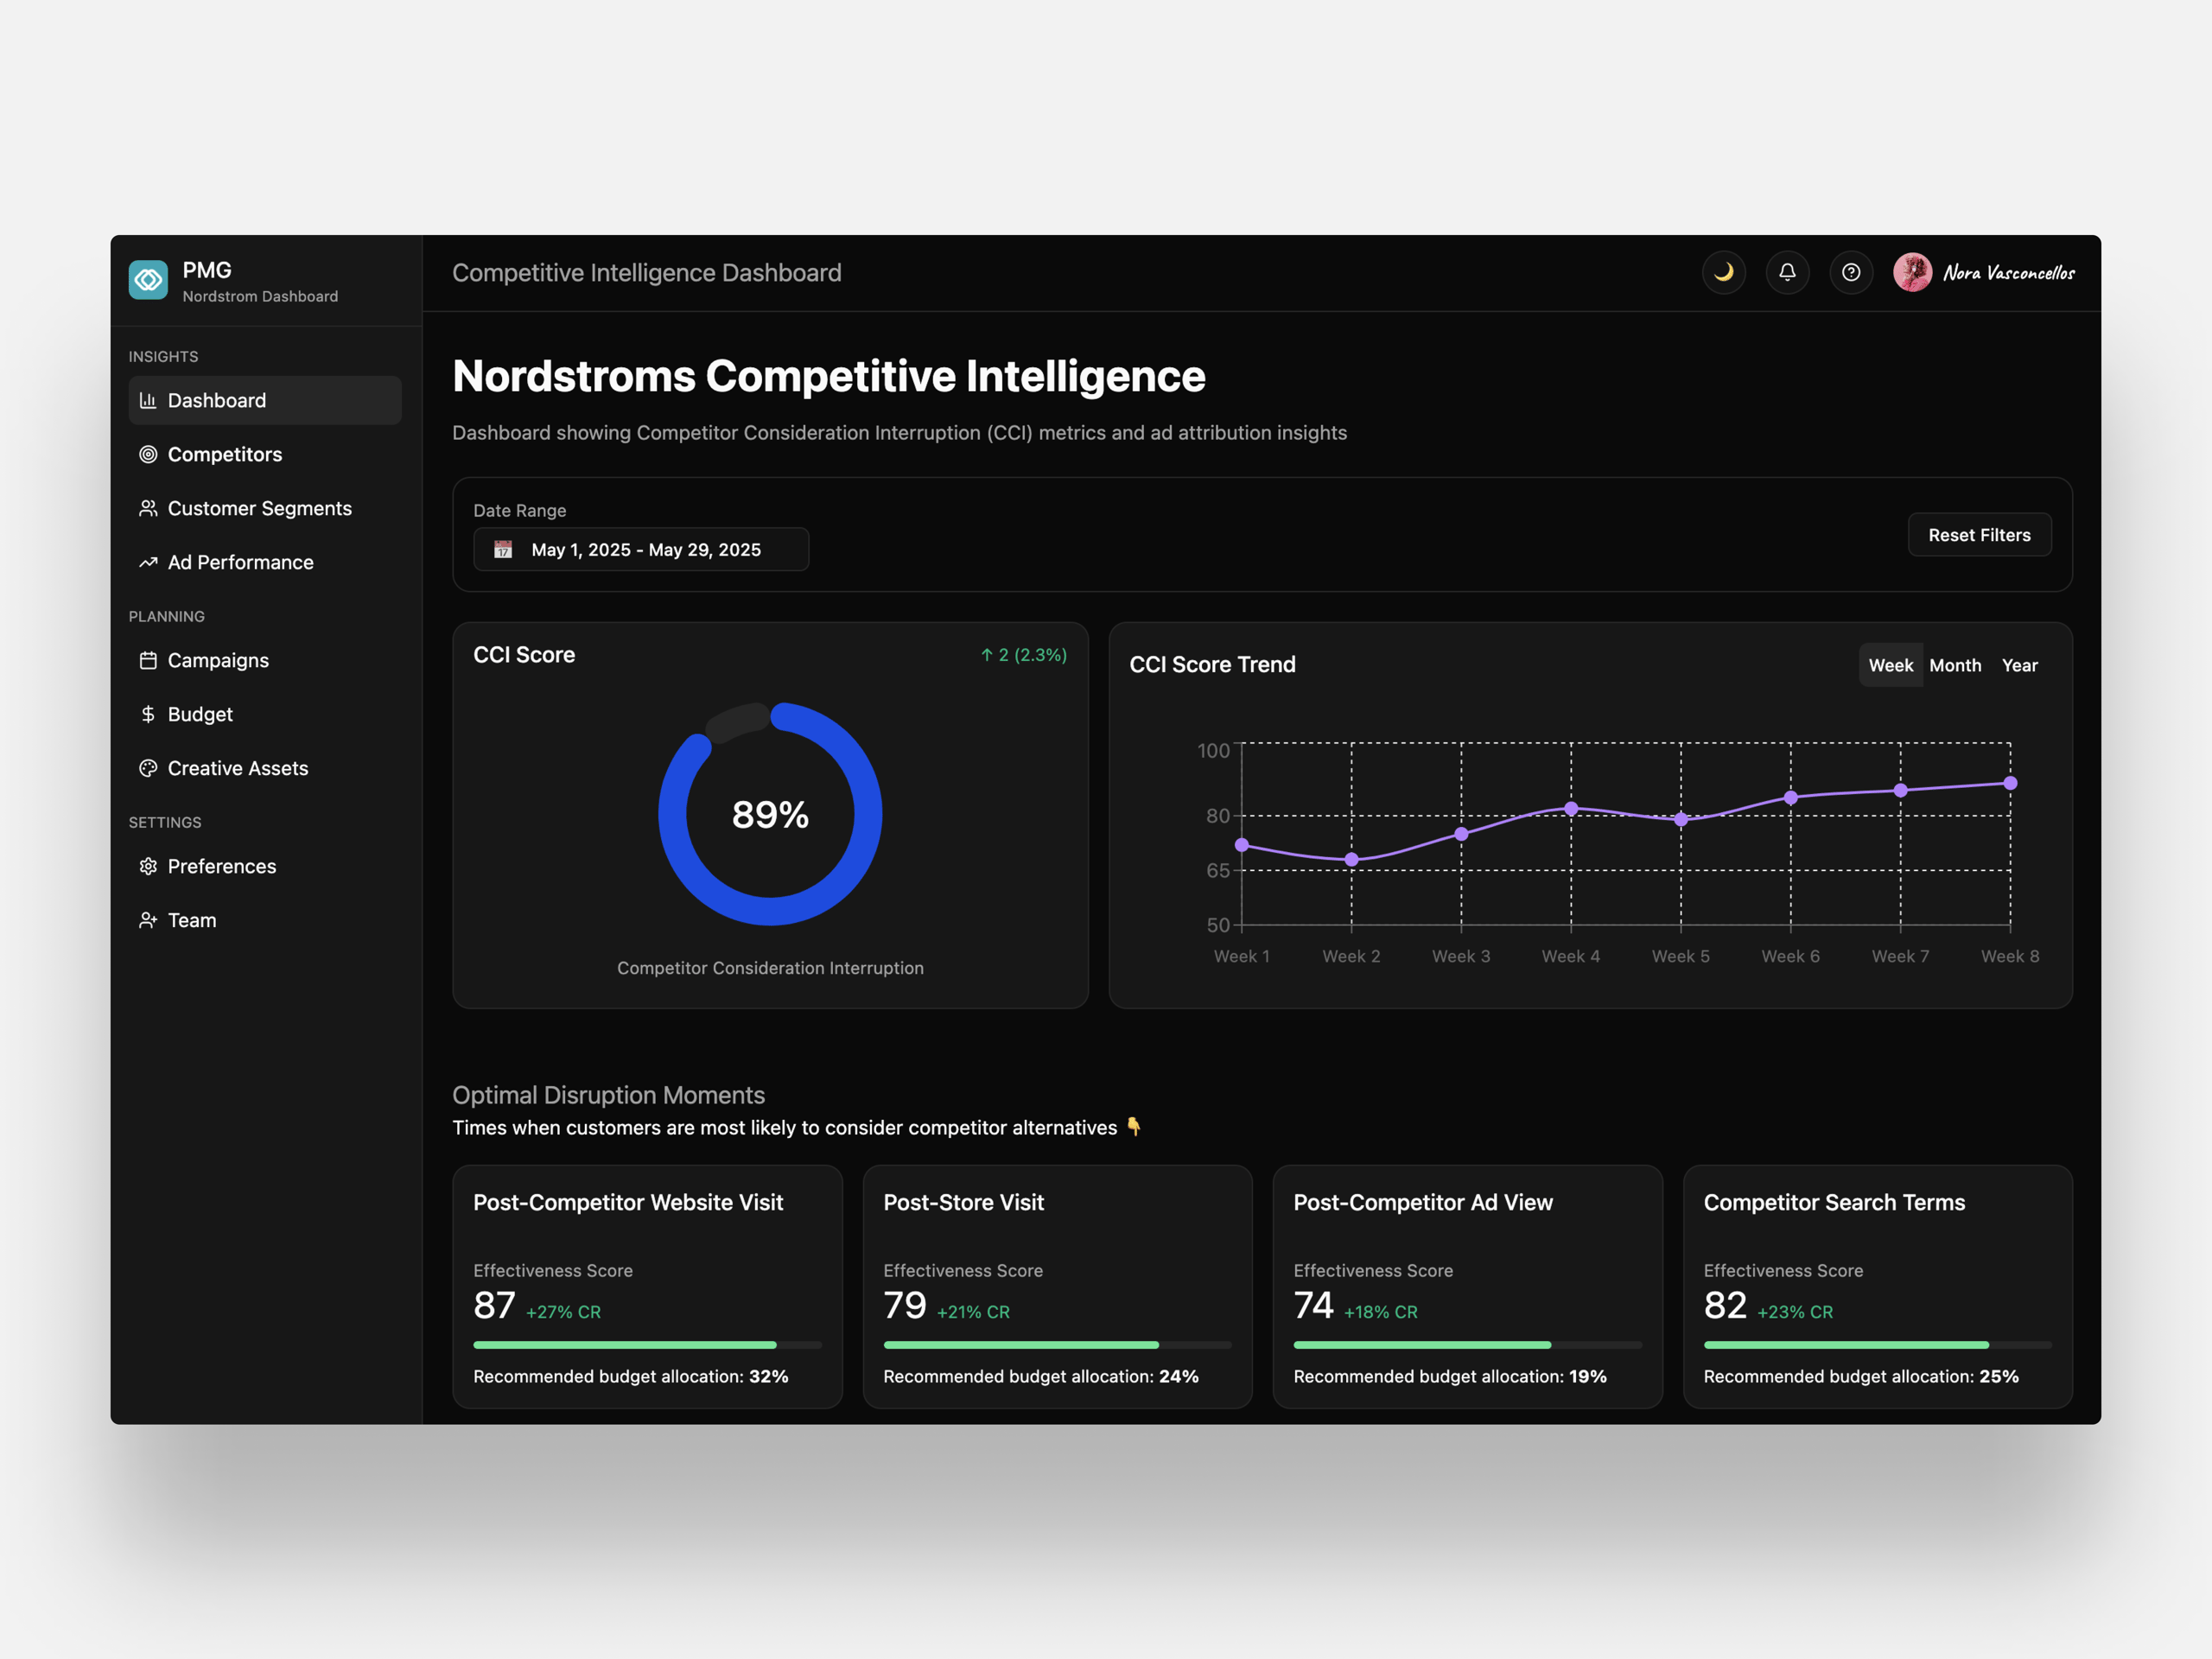This screenshot has height=1659, width=2212.
Task: Click the Nordstrom Dashboard subtitle text
Action: (260, 296)
